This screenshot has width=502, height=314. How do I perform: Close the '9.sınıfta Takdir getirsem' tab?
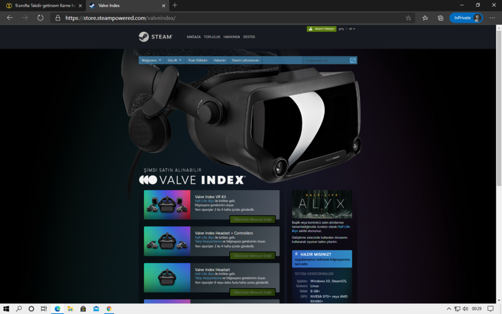(x=80, y=6)
